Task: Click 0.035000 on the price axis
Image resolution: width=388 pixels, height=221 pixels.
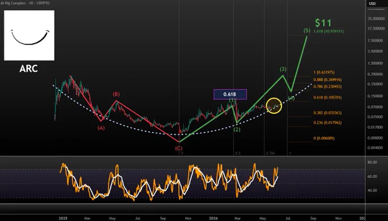Action: click(375, 117)
